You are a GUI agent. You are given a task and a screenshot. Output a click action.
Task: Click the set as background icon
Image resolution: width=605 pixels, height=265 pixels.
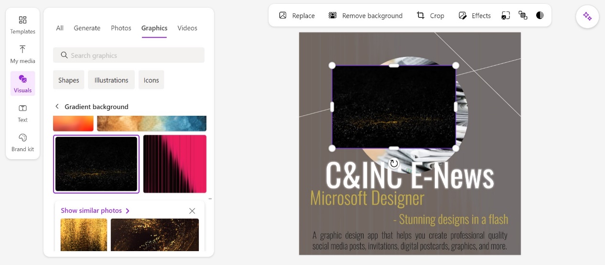506,15
